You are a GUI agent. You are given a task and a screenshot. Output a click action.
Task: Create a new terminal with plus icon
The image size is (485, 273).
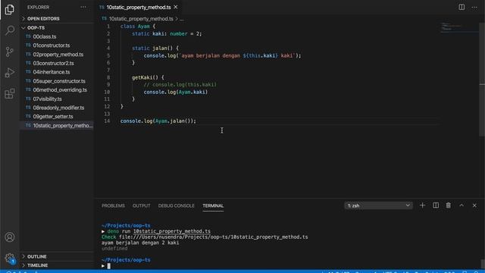422,206
